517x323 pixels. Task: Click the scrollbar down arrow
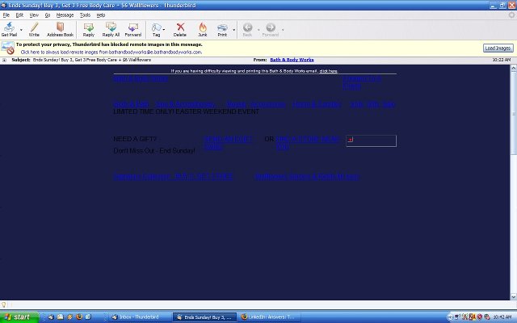click(514, 296)
